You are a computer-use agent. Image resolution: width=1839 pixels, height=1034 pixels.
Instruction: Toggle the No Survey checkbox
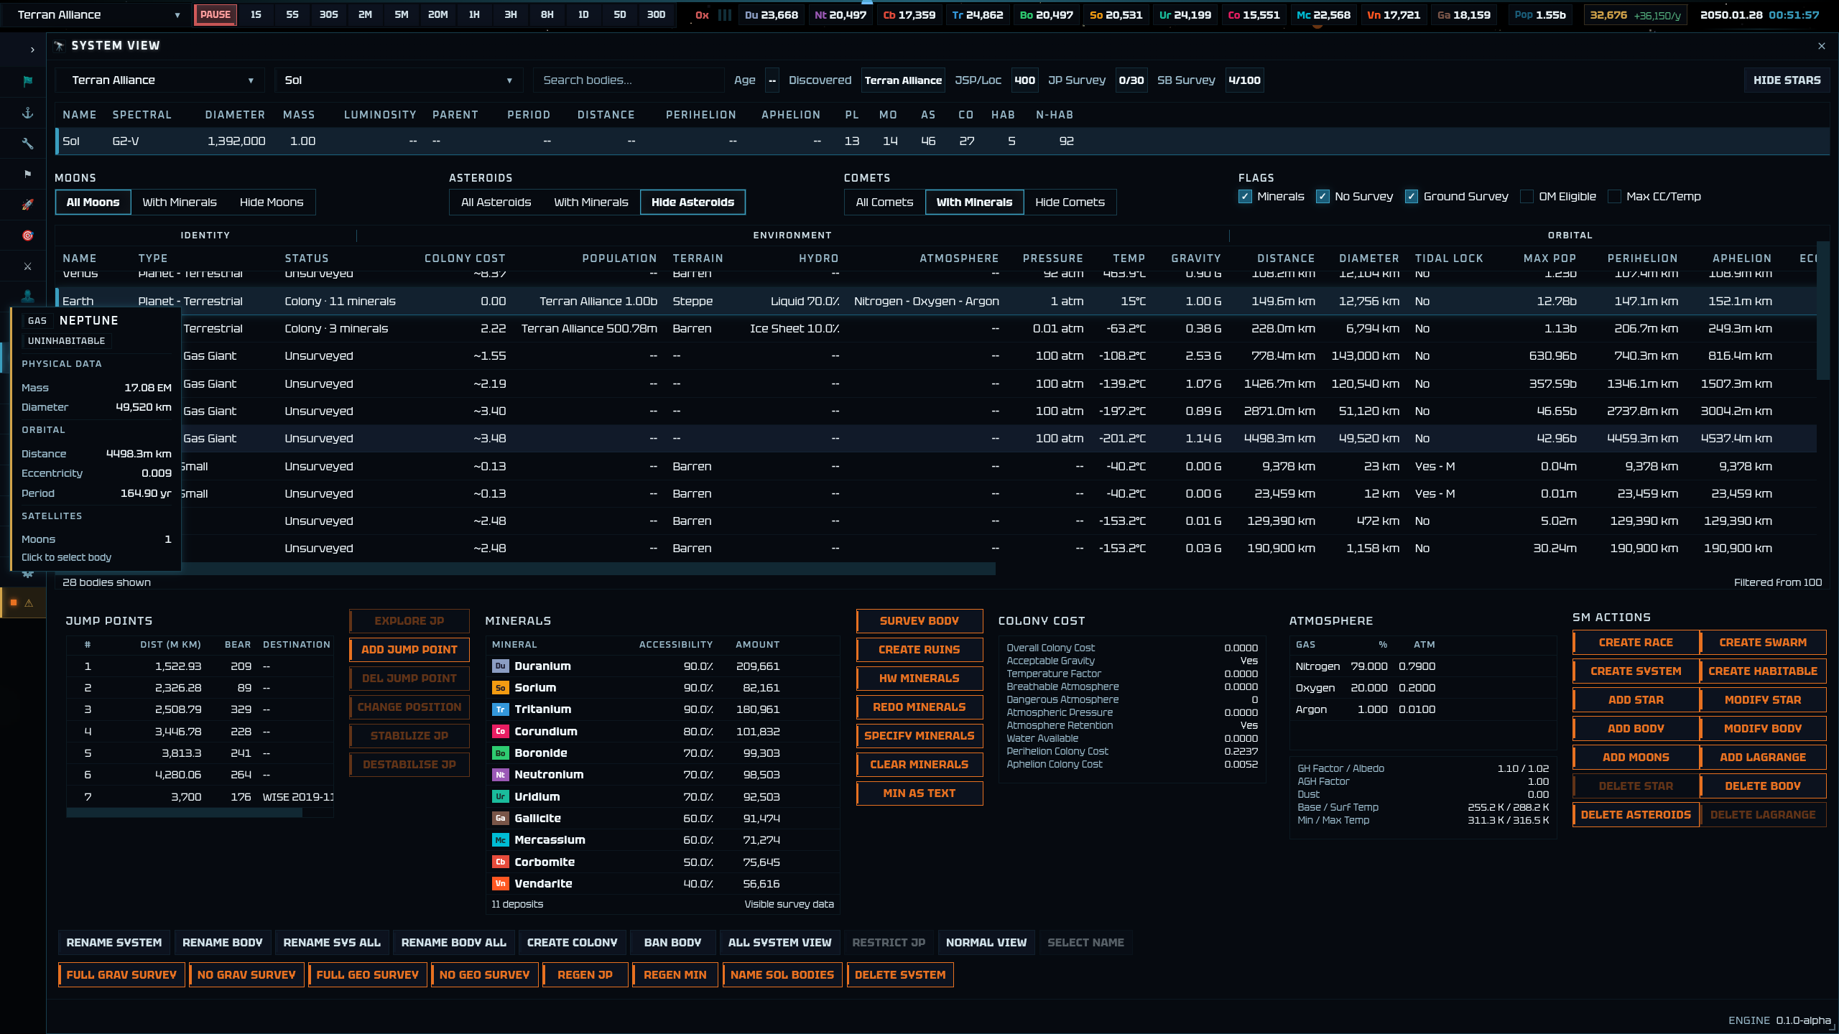tap(1322, 197)
